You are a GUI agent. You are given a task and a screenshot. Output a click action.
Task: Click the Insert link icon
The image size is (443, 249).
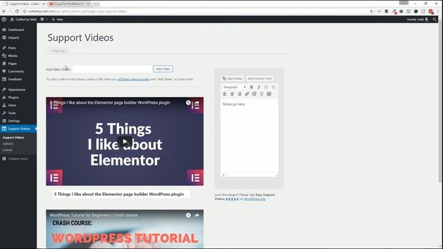click(247, 94)
